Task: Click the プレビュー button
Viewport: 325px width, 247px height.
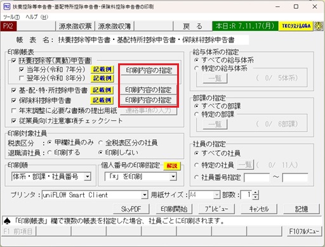Action: [216, 209]
